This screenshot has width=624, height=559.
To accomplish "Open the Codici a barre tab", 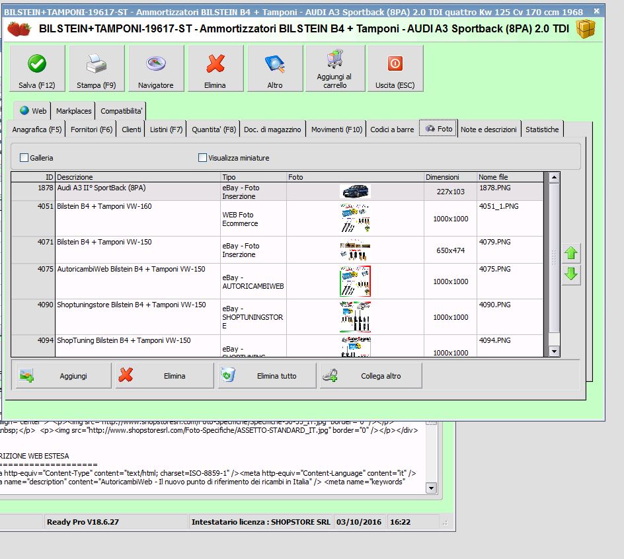I will [392, 130].
